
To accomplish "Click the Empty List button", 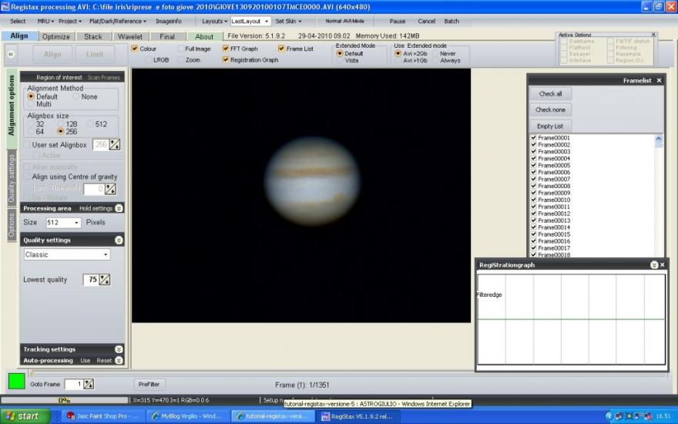I will click(550, 126).
